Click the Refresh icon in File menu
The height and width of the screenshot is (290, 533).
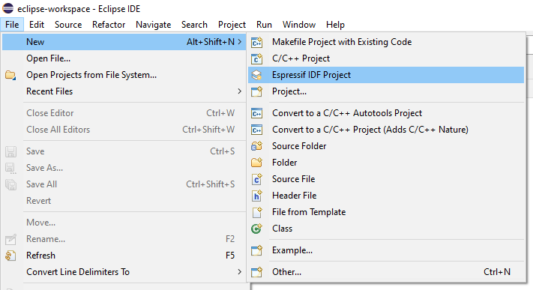coord(10,256)
